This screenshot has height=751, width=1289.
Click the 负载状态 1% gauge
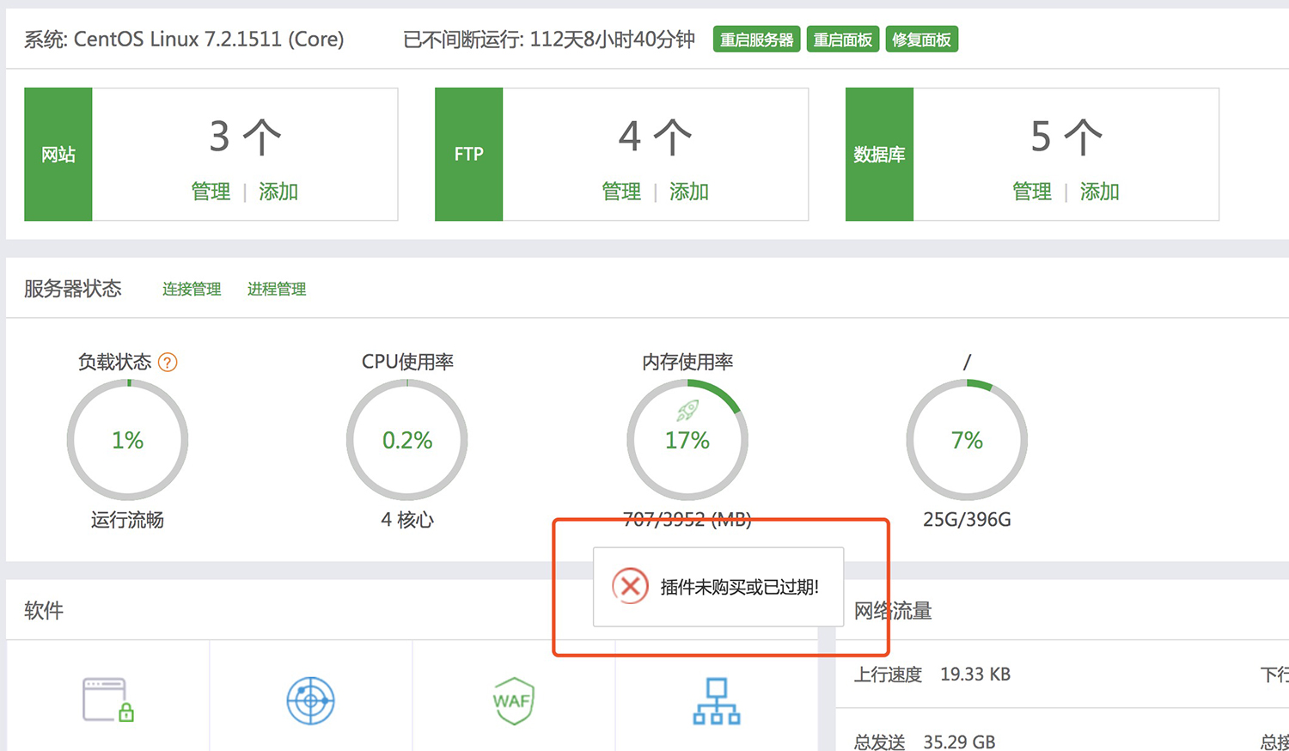click(128, 440)
